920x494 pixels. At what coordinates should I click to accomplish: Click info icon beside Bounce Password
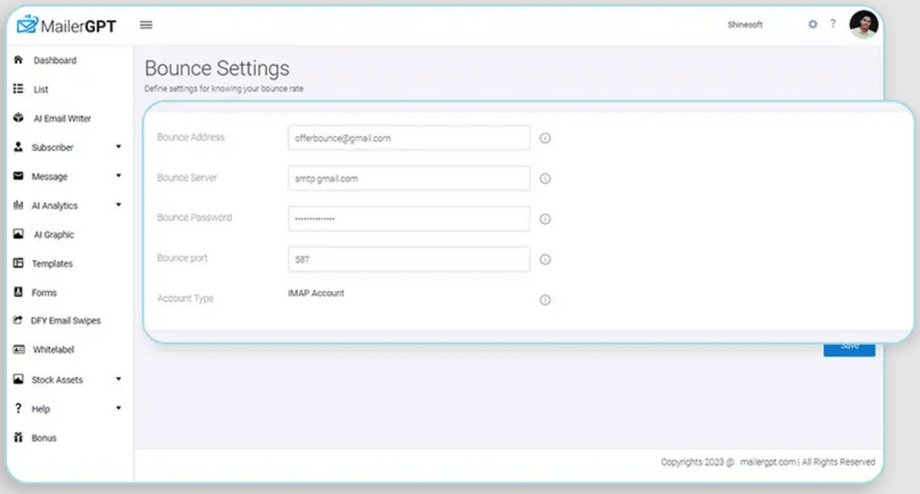tap(545, 219)
